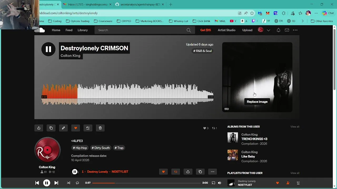Click the Colton King profile avatar
The width and height of the screenshot is (337, 189).
click(47, 150)
